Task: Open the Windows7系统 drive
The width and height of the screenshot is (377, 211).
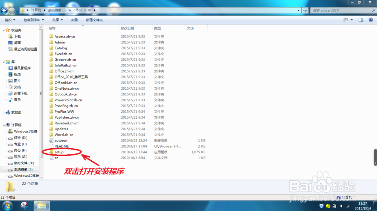Action: (26, 131)
